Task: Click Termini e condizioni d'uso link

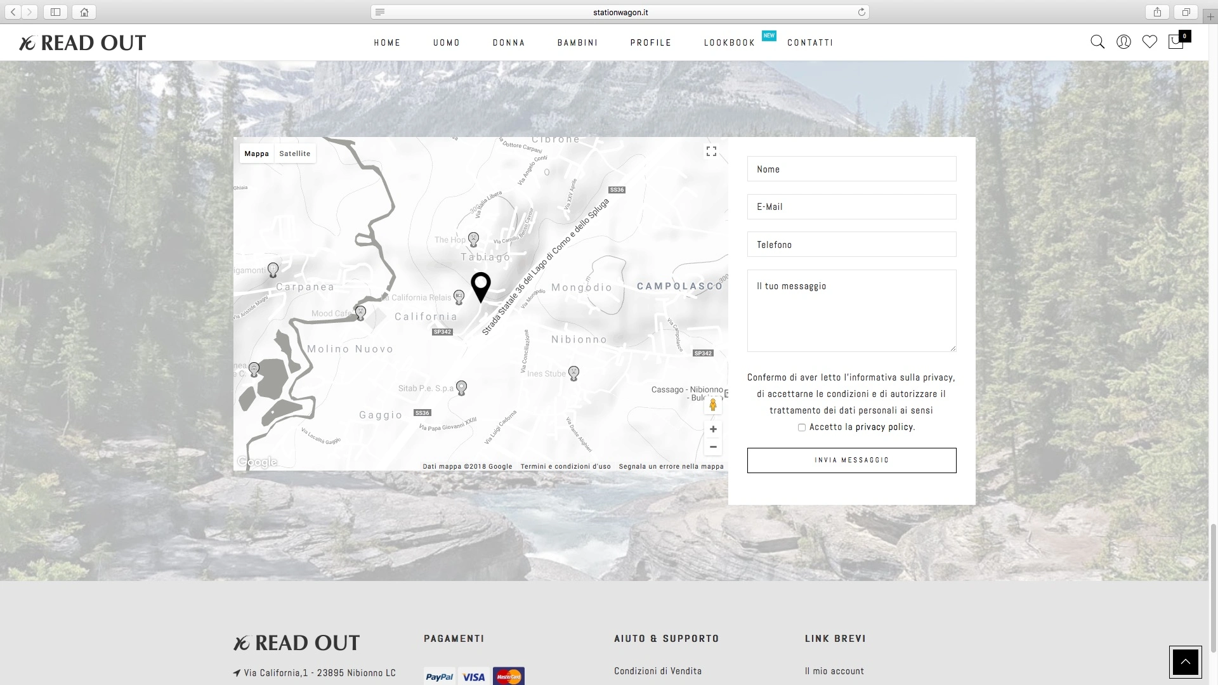Action: [566, 466]
